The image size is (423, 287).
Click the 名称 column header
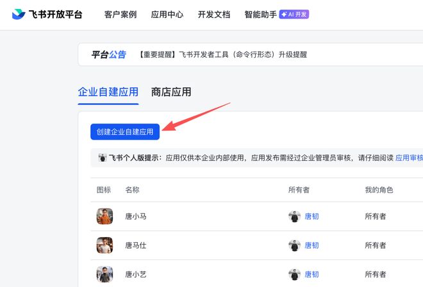pos(132,190)
